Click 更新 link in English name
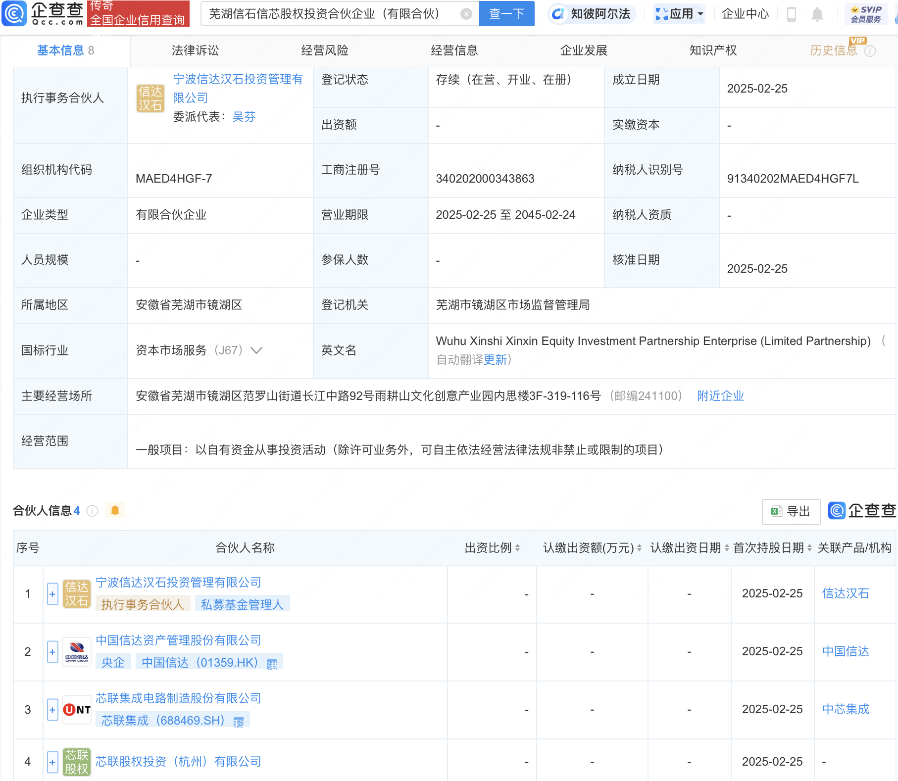The image size is (898, 781). 495,360
